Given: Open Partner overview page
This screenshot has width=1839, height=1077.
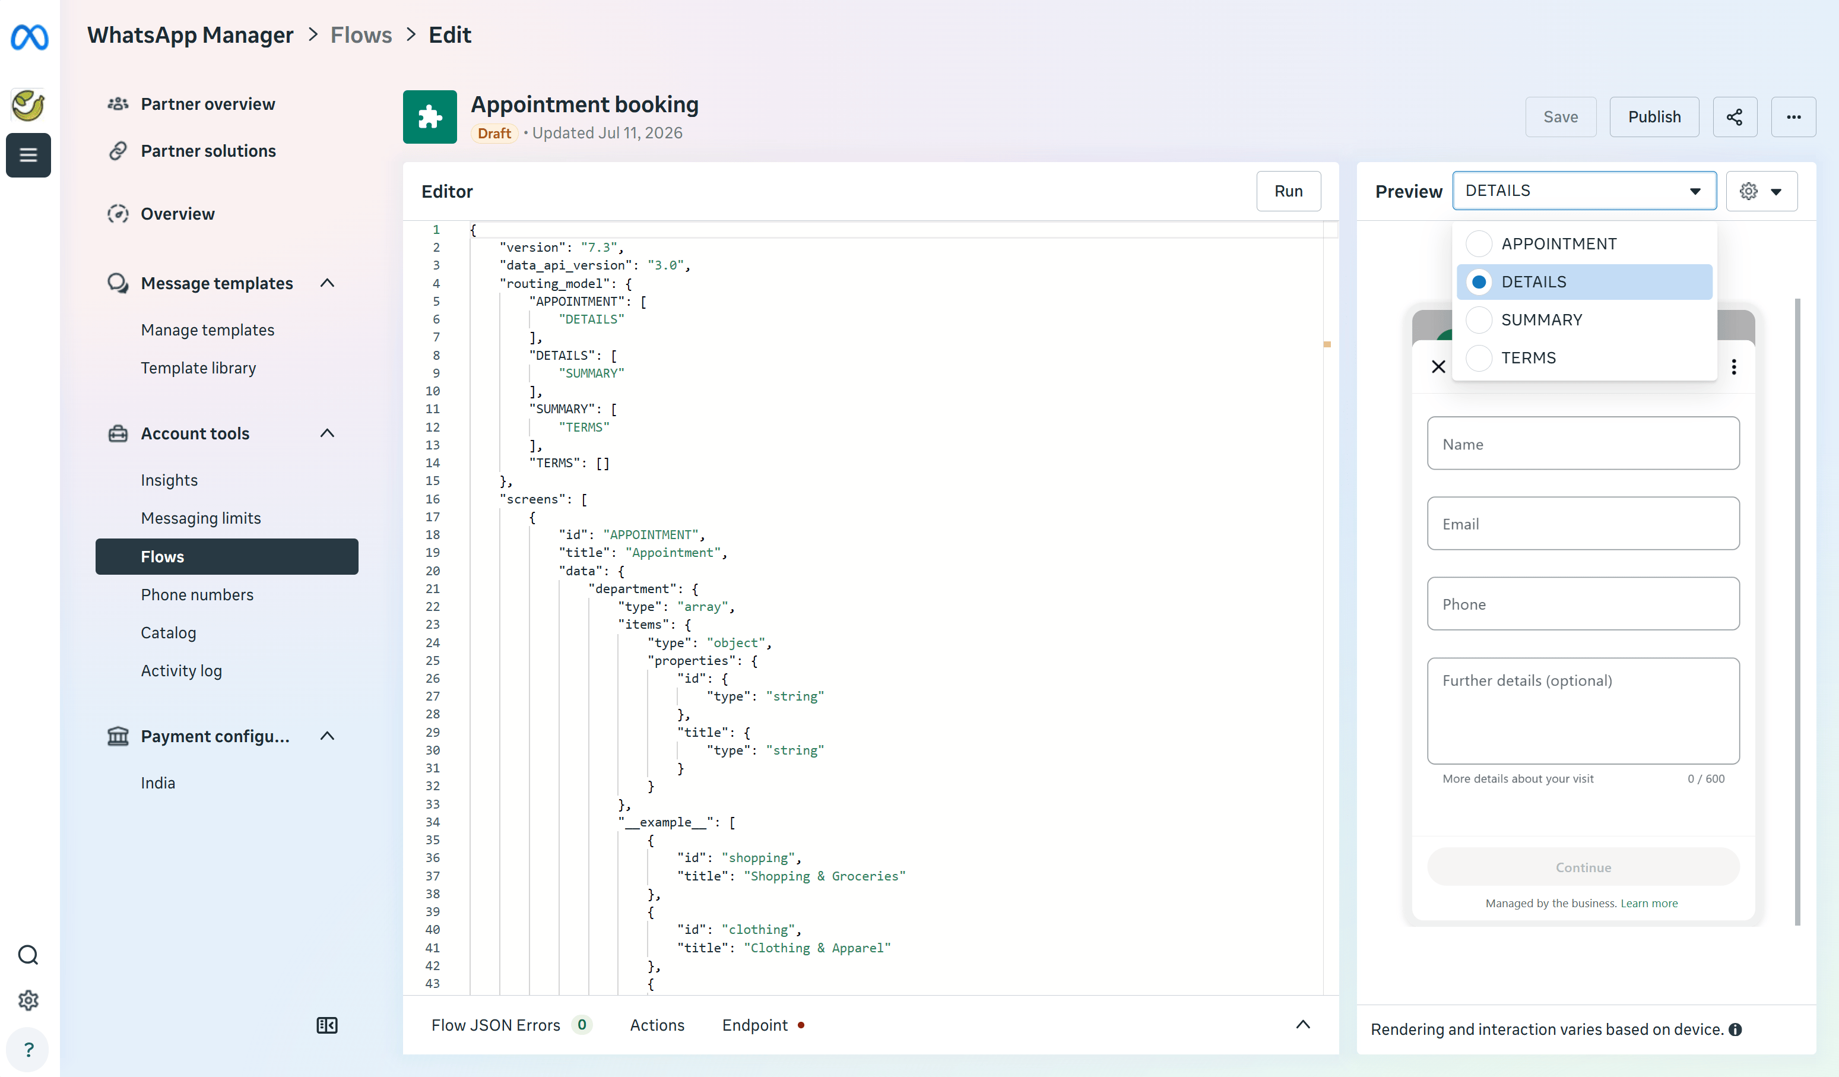Looking at the screenshot, I should point(207,104).
